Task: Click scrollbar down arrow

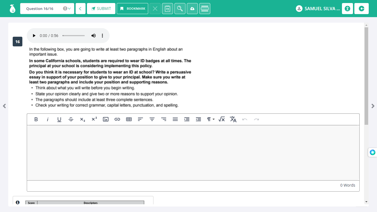Action: tap(367, 202)
